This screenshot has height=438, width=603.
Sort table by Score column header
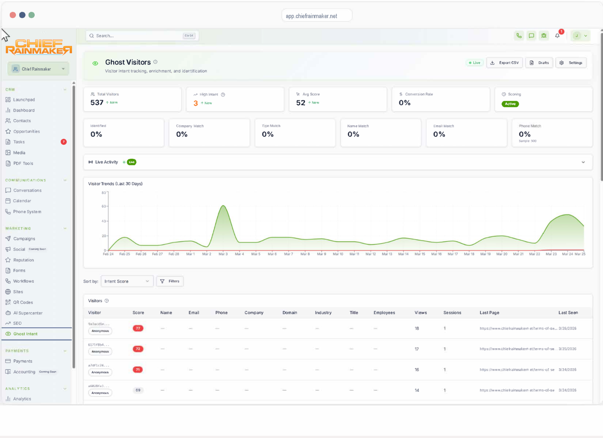[138, 313]
